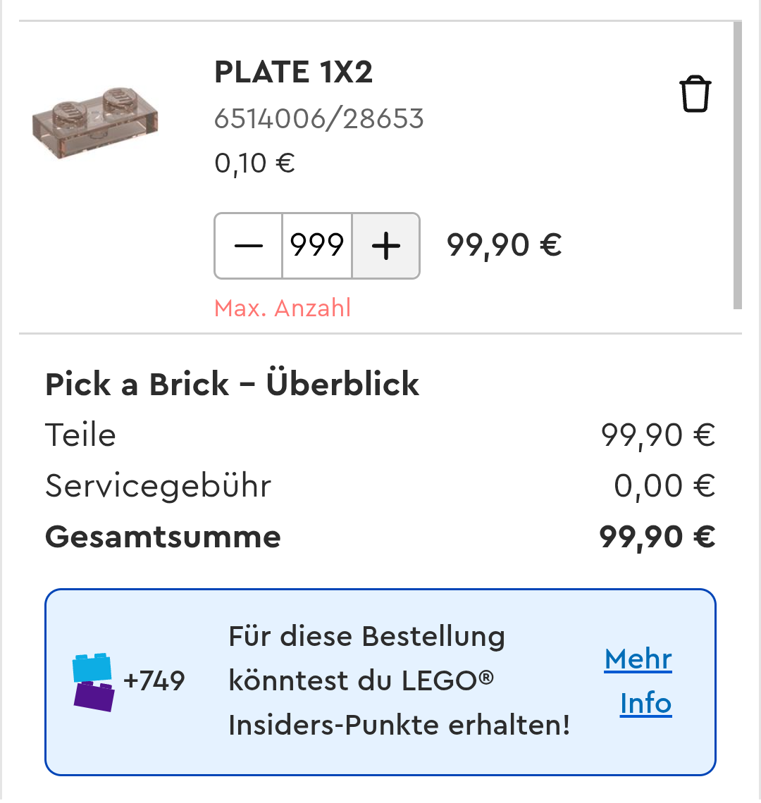Click the Servicegebühr row label

click(x=158, y=486)
